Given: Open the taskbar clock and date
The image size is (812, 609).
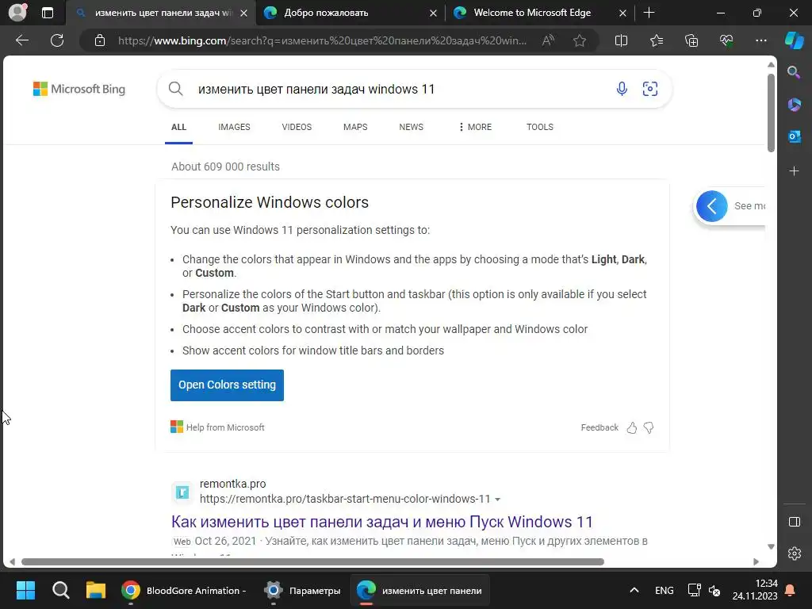Looking at the screenshot, I should pyautogui.click(x=755, y=590).
